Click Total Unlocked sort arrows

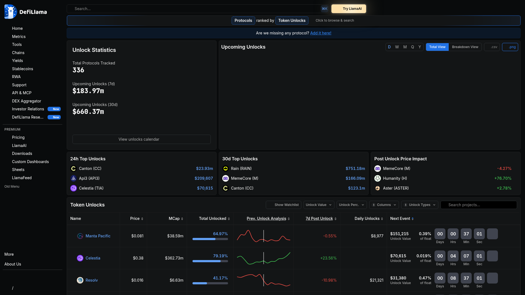(x=229, y=219)
